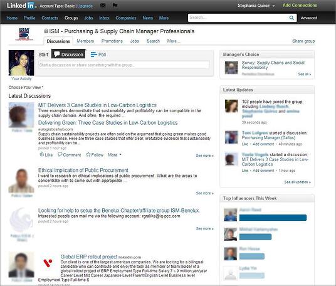Click the Poll icon
Screen dimensions: 336x286
[x=93, y=55]
